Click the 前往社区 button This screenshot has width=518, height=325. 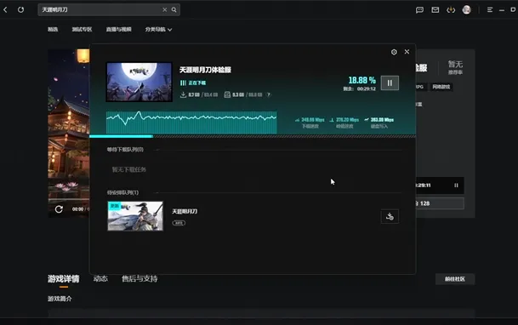coord(455,279)
